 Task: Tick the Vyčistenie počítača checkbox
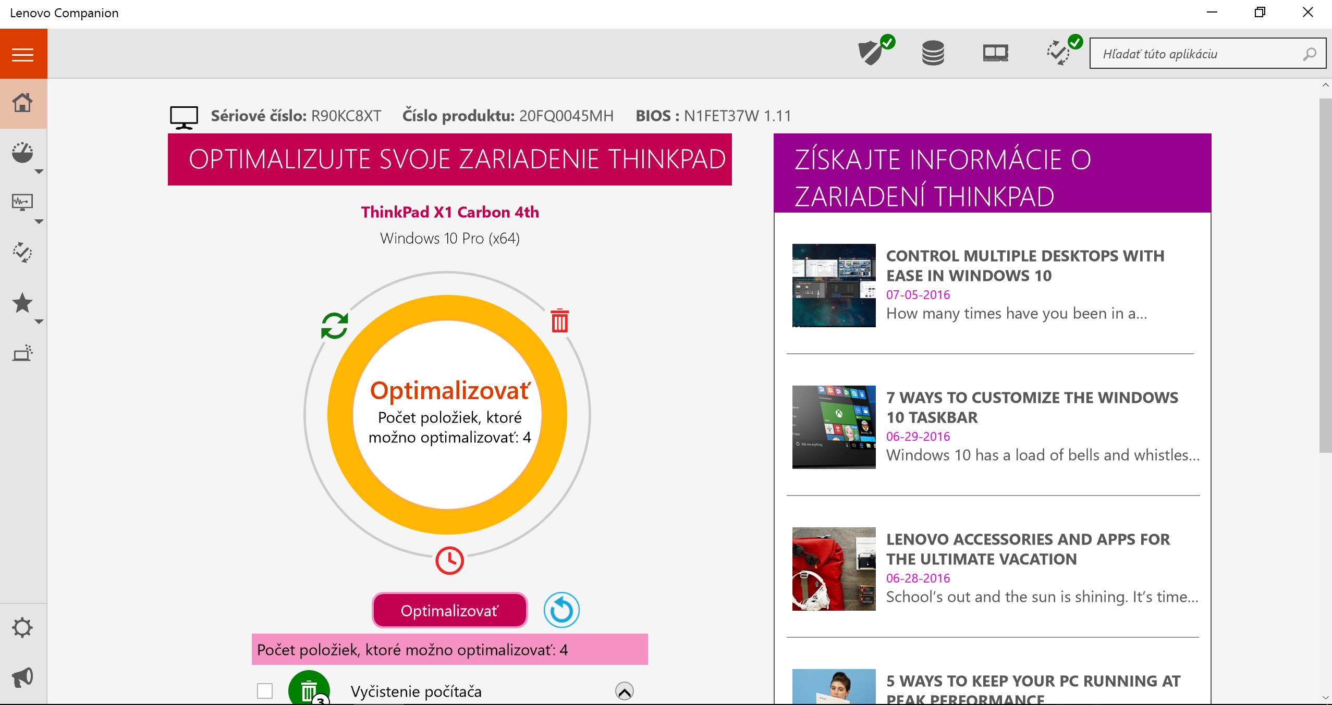[x=265, y=691]
